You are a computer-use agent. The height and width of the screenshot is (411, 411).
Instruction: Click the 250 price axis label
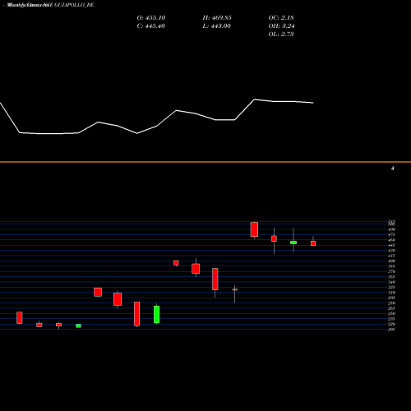(x=391, y=313)
